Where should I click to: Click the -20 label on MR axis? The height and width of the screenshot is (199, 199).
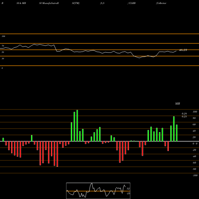(x=194, y=150)
